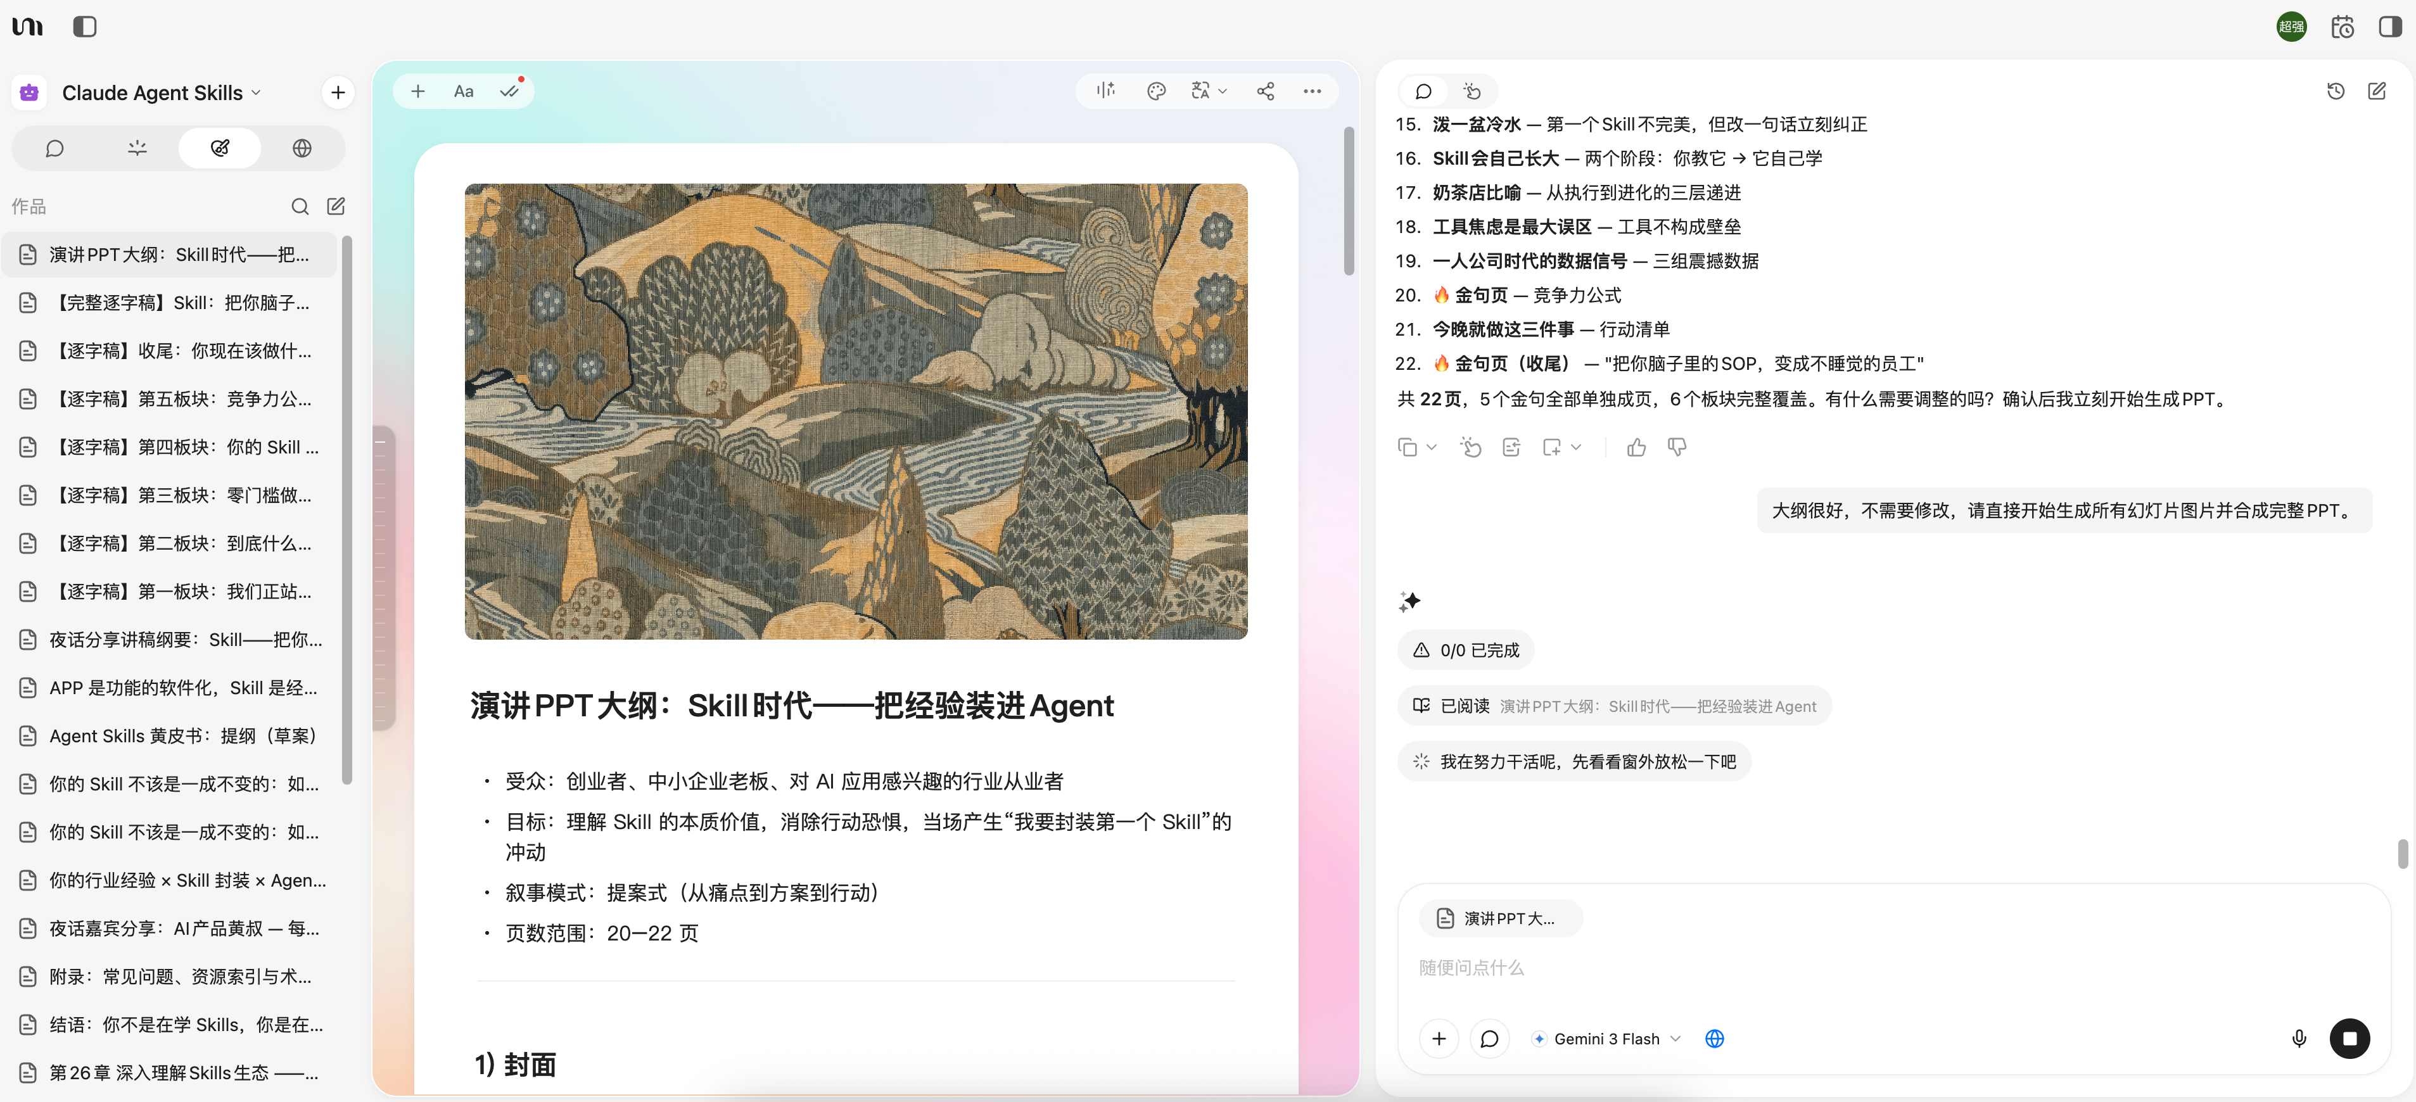Screen dimensions: 2416x1102
Task: Switch to the globe sidebar tab
Action: tap(302, 148)
